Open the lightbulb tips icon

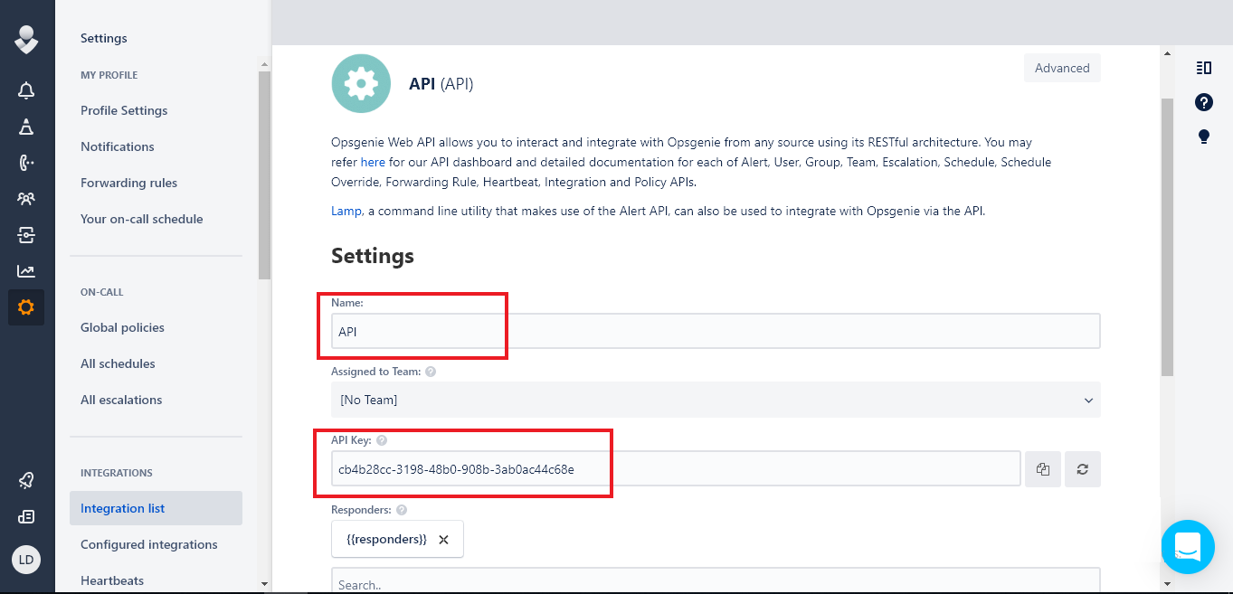(1203, 137)
